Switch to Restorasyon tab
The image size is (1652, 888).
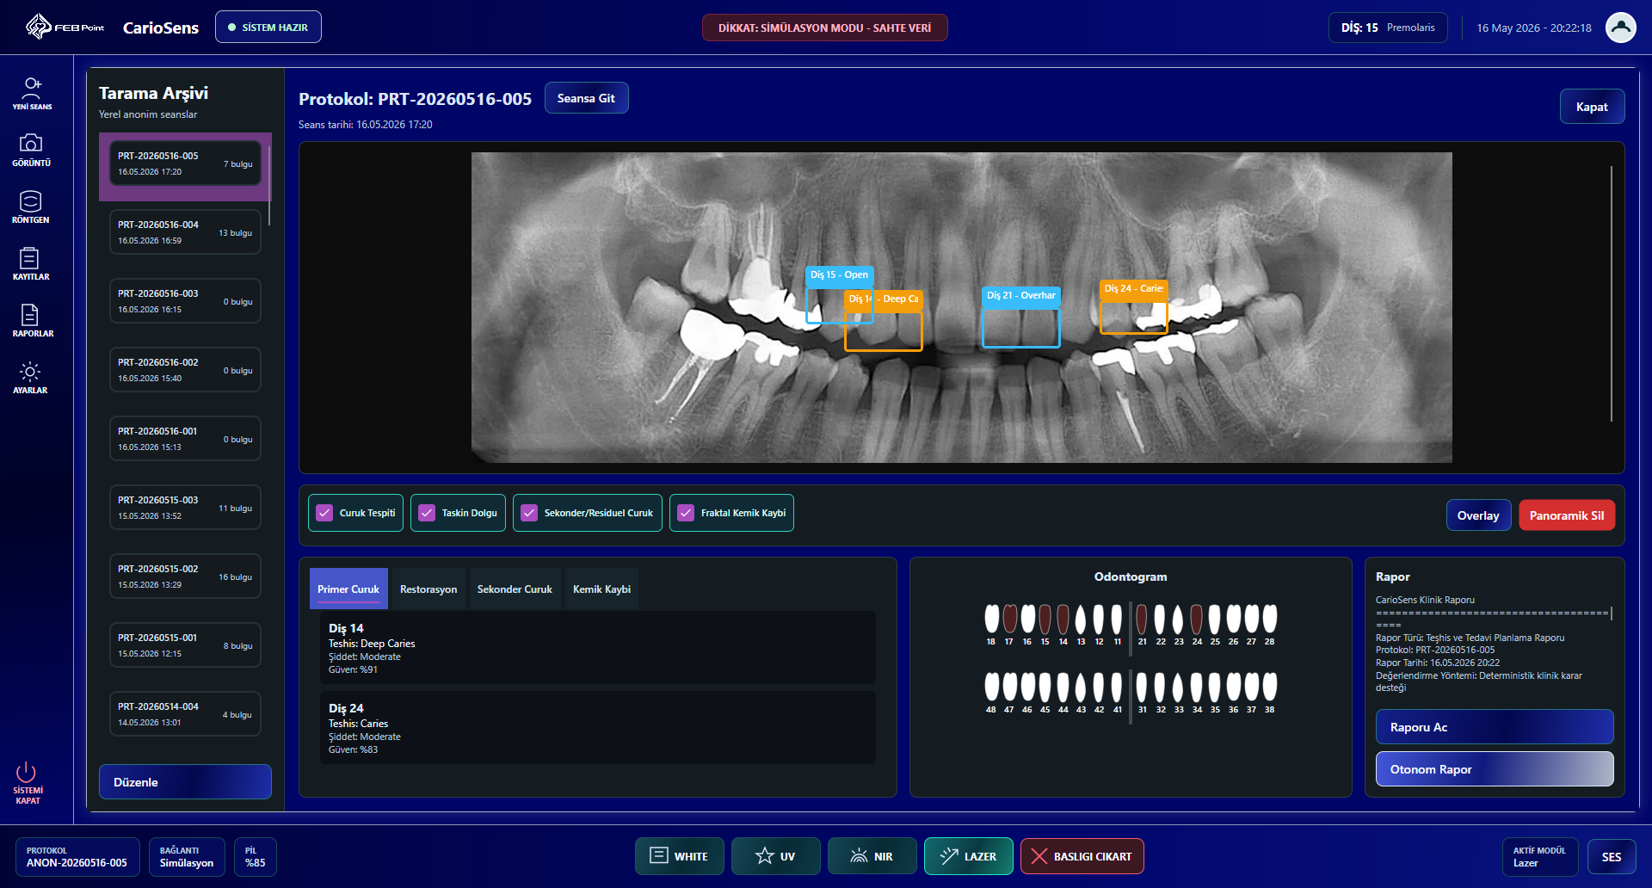pos(428,589)
